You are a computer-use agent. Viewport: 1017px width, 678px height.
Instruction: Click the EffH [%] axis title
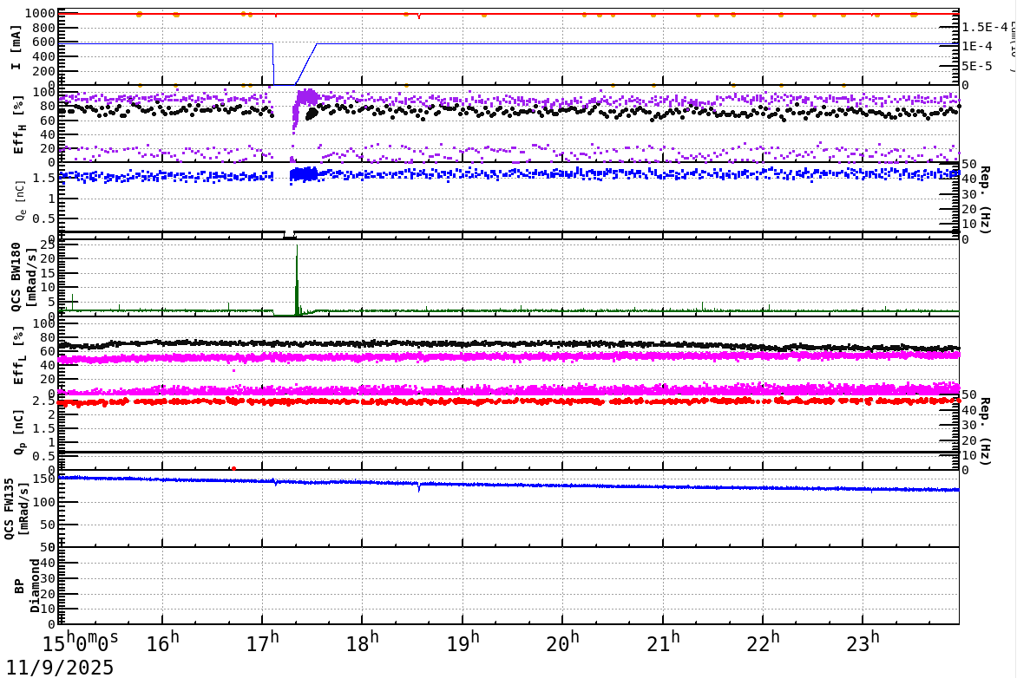18,125
